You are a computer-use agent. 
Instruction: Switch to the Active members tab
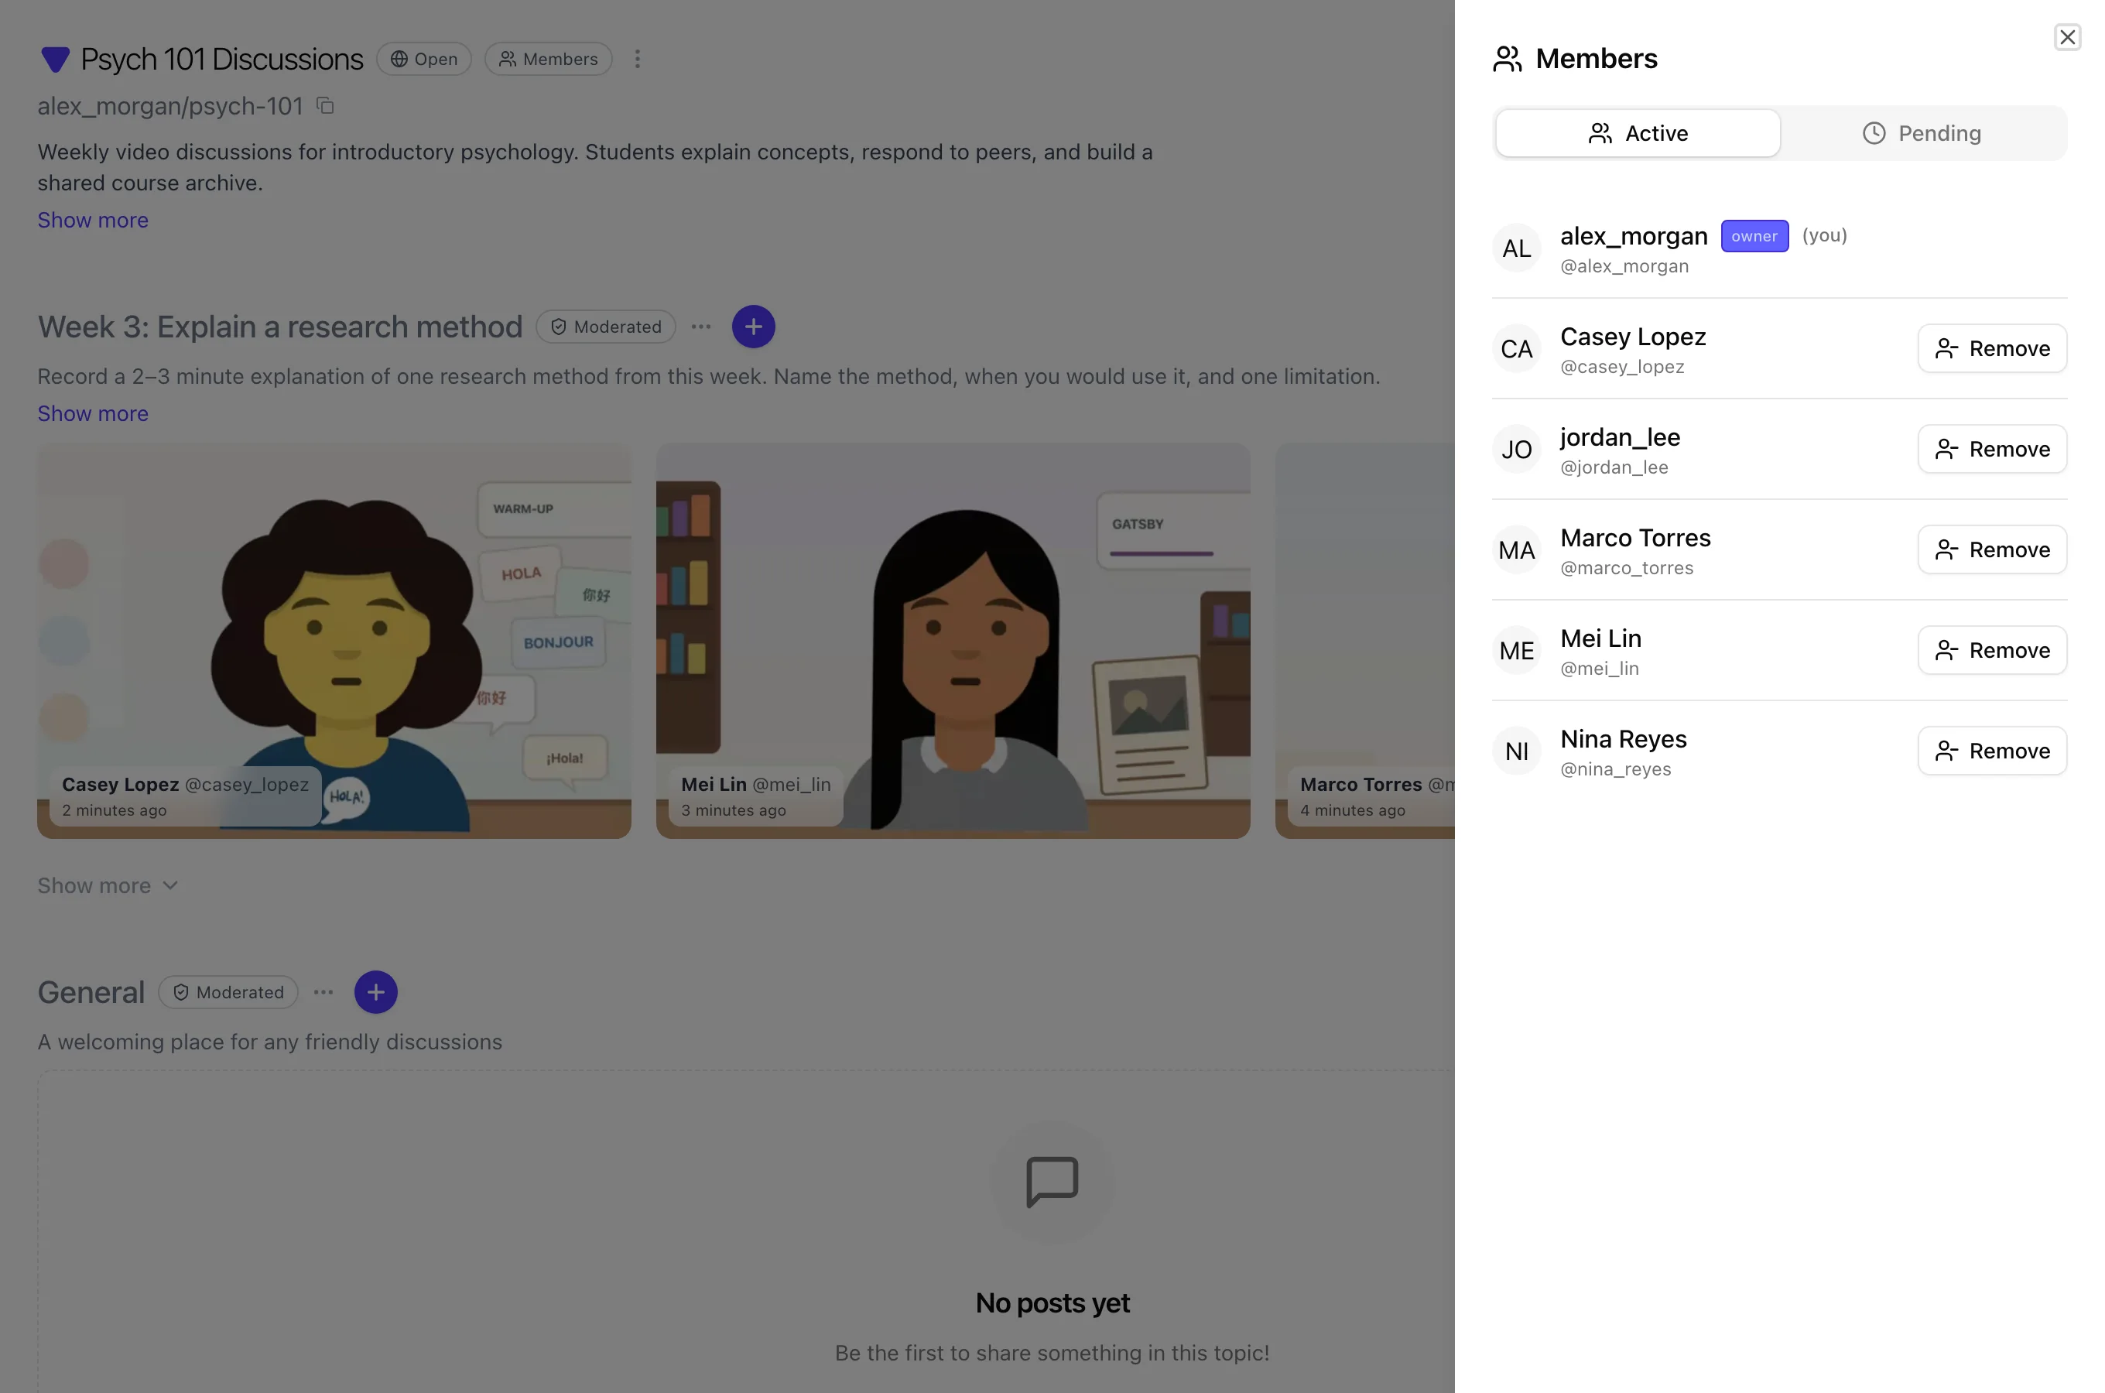point(1638,133)
